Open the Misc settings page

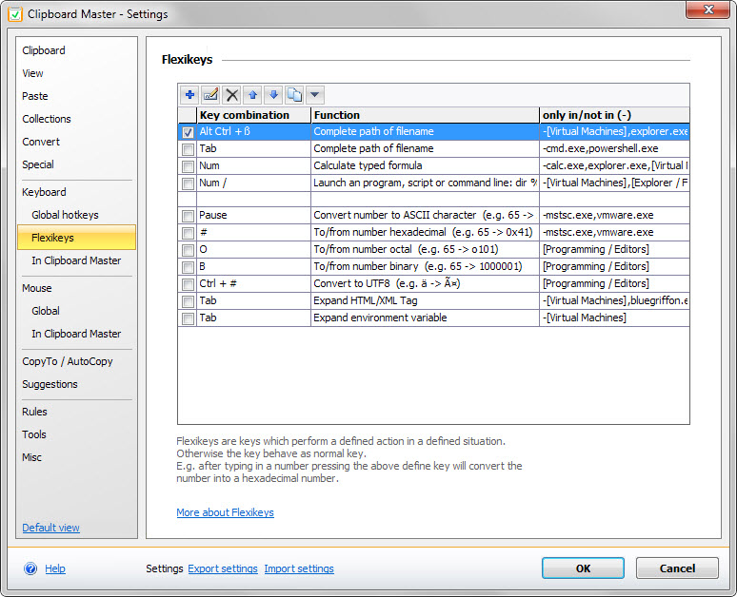click(x=31, y=457)
